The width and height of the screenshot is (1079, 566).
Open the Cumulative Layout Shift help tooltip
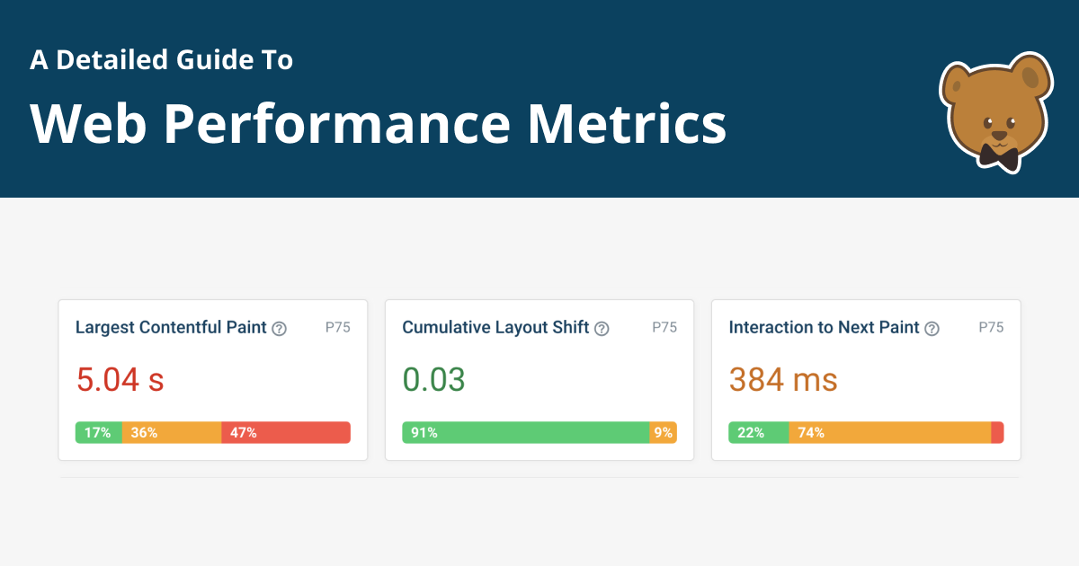602,328
